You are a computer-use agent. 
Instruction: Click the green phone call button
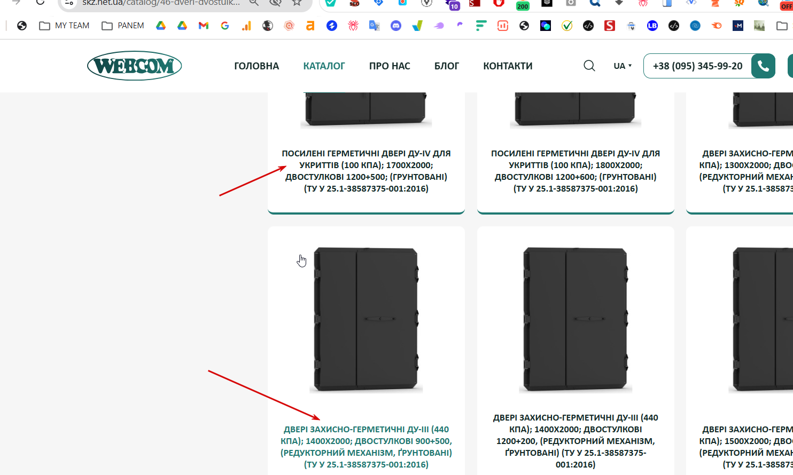pos(763,66)
